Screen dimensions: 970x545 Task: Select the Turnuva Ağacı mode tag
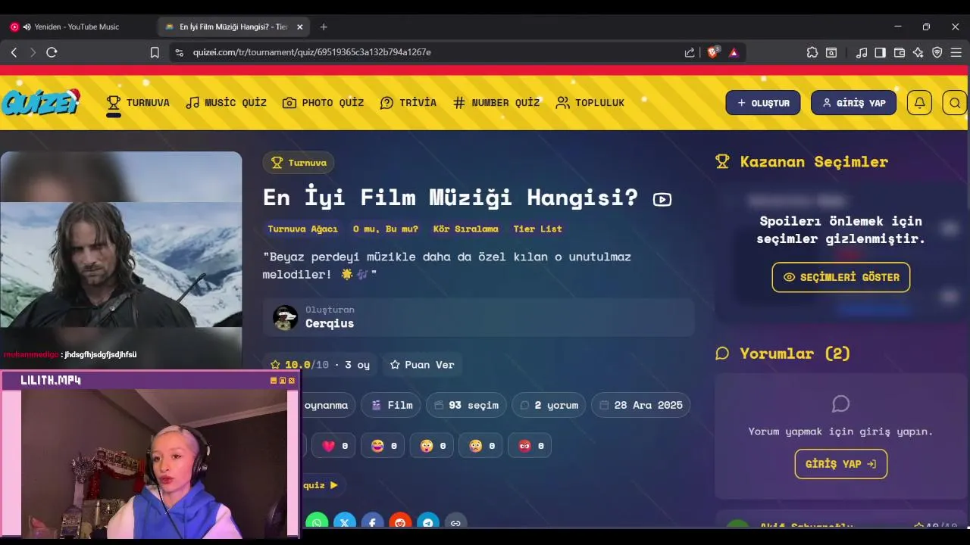click(302, 229)
